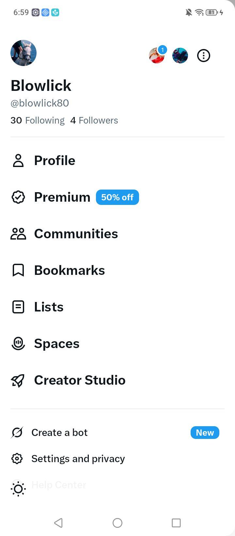
Task: Tap the Communities people icon
Action: (18, 234)
